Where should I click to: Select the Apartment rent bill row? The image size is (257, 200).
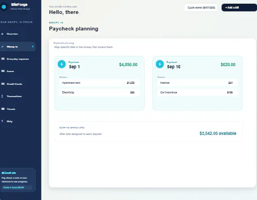point(99,83)
